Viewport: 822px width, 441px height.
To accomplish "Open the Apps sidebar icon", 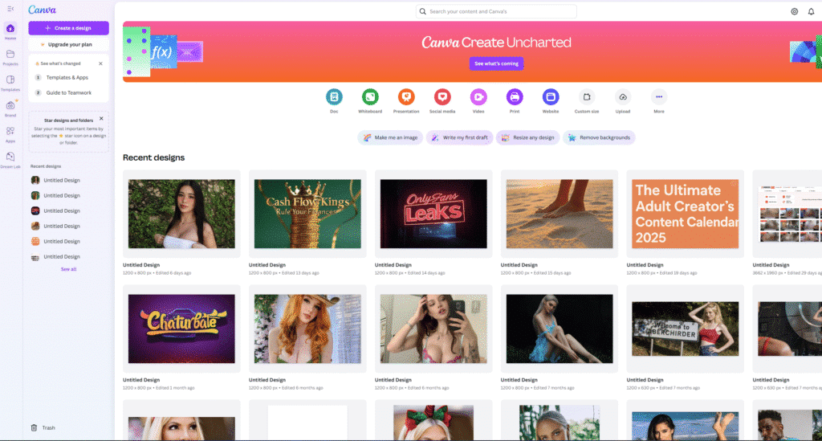I will [10, 132].
